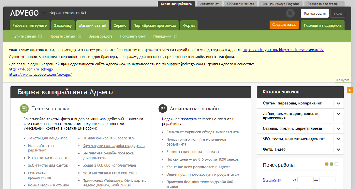Click the Биржа копирайтинга Адвего heading
The height and width of the screenshot is (189, 355).
tap(65, 92)
